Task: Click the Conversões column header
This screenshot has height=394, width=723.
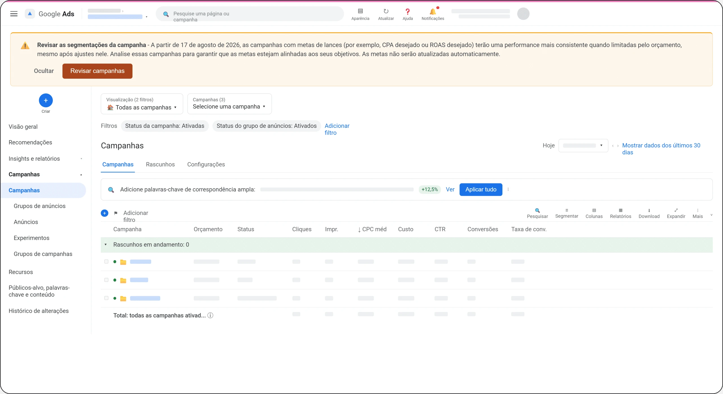Action: click(x=482, y=229)
